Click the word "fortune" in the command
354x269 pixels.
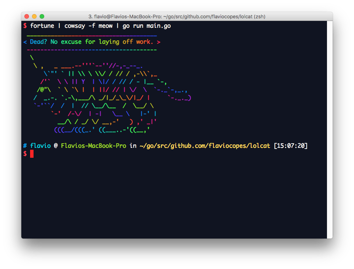(42, 26)
